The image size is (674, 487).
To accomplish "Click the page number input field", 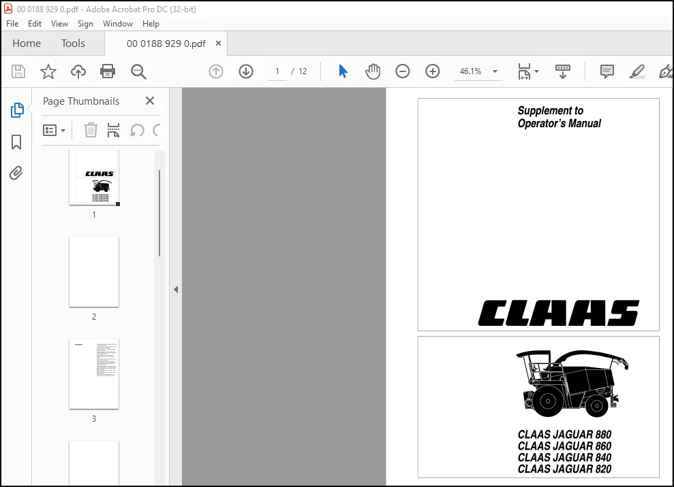I will pyautogui.click(x=277, y=71).
